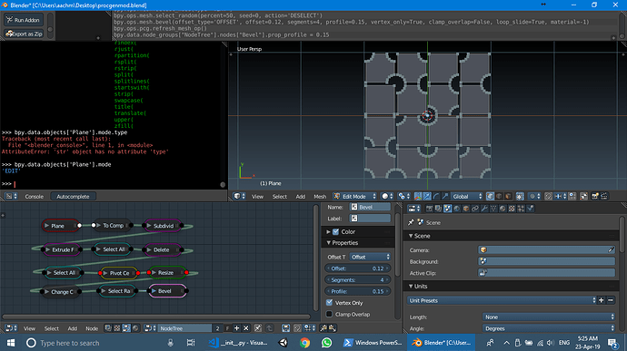Open the Render Layers properties tab icon
627x351 pixels.
pos(438,209)
